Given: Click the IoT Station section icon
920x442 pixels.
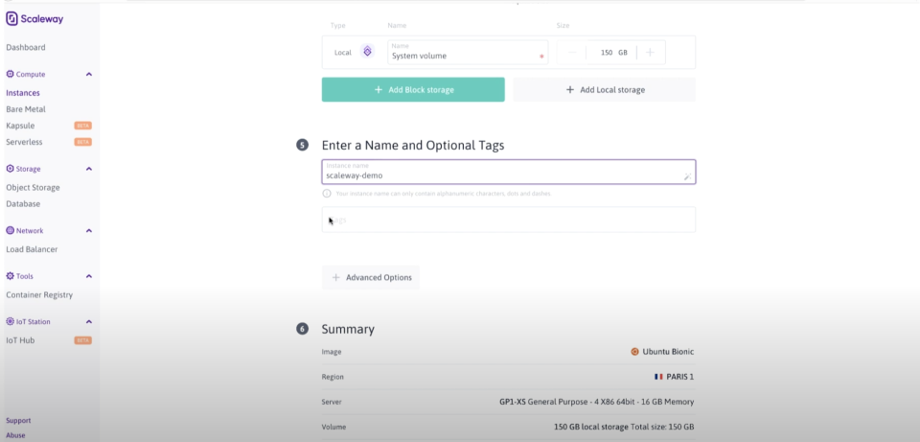Looking at the screenshot, I should tap(10, 321).
